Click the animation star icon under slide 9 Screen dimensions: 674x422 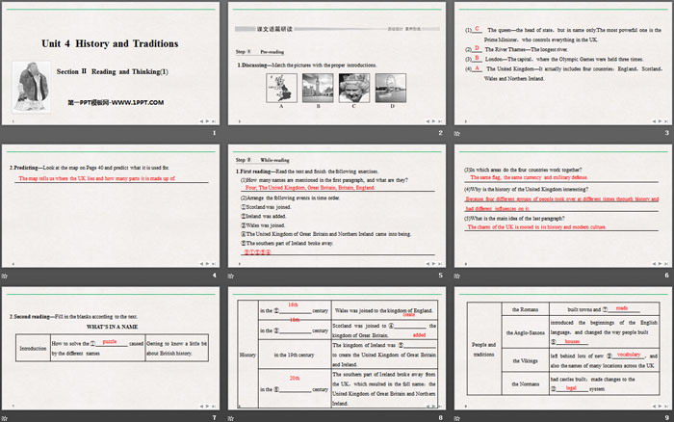coord(457,418)
